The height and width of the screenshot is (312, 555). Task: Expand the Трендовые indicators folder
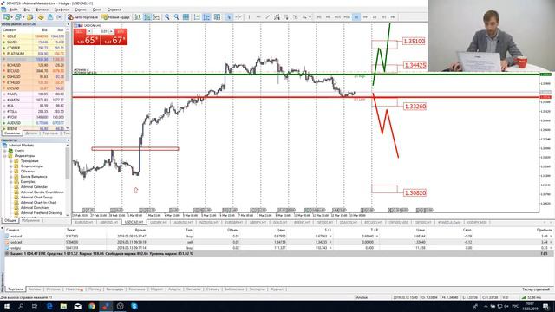(x=11, y=161)
